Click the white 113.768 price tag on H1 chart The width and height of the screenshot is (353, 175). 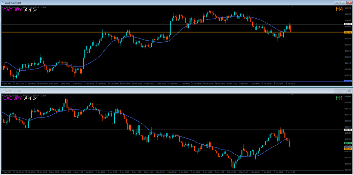pyautogui.click(x=348, y=130)
